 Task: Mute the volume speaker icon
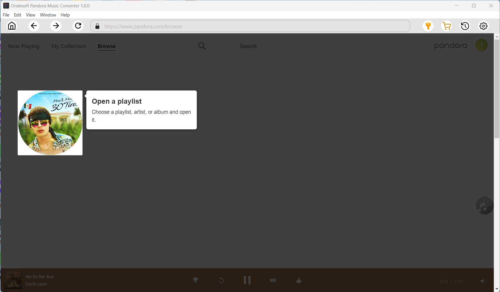[482, 281]
